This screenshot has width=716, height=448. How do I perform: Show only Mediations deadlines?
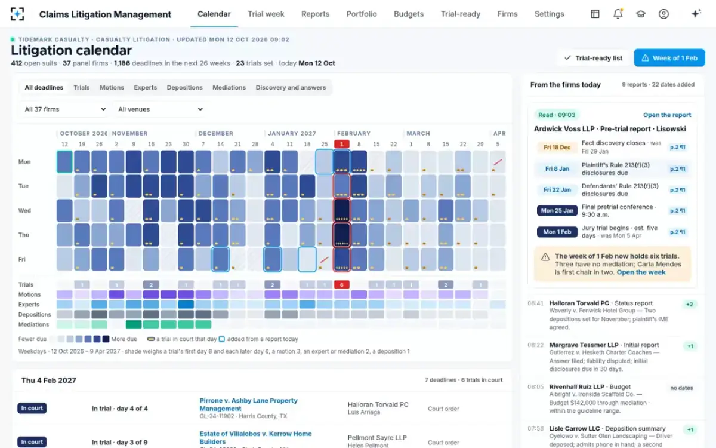click(229, 87)
